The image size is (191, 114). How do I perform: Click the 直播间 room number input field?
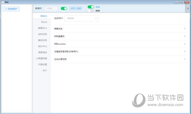(x=51, y=9)
